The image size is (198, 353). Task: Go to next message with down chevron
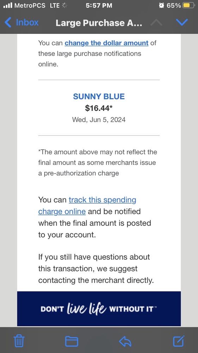[x=181, y=22]
